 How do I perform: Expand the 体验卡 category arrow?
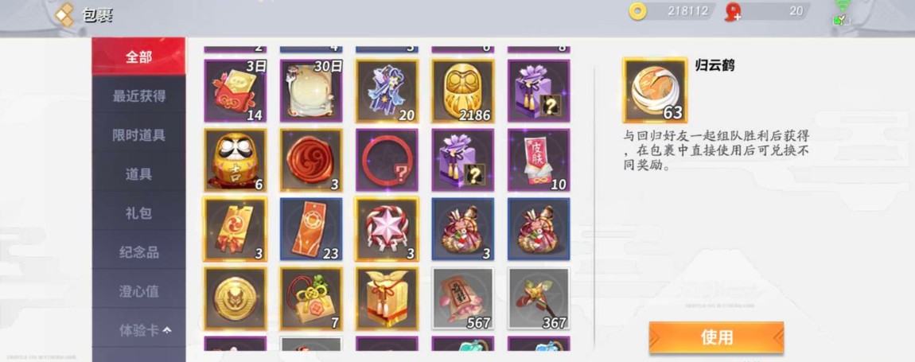[167, 330]
